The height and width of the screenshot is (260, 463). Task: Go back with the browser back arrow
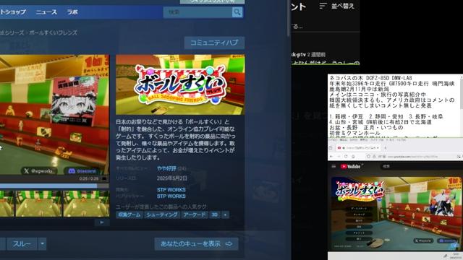(x=331, y=157)
